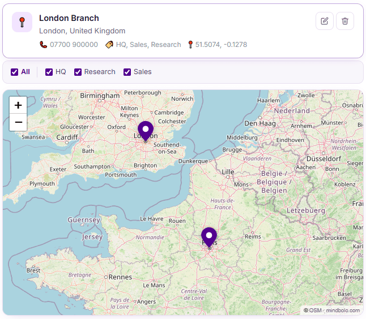This screenshot has height=319, width=366.
Task: Click the Saarbrücken label on the map
Action: (329, 238)
